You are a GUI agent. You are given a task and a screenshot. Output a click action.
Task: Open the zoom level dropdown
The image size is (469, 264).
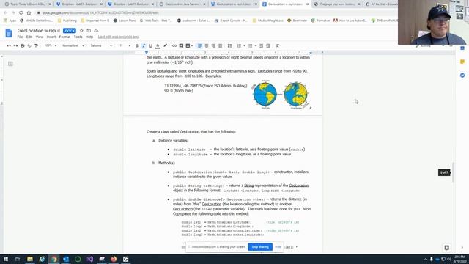(50, 45)
